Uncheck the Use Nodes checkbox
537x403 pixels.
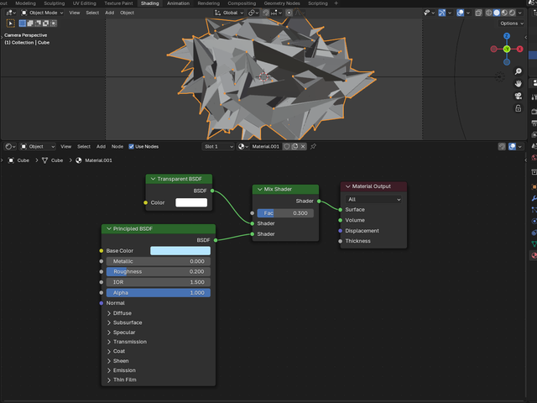point(131,147)
